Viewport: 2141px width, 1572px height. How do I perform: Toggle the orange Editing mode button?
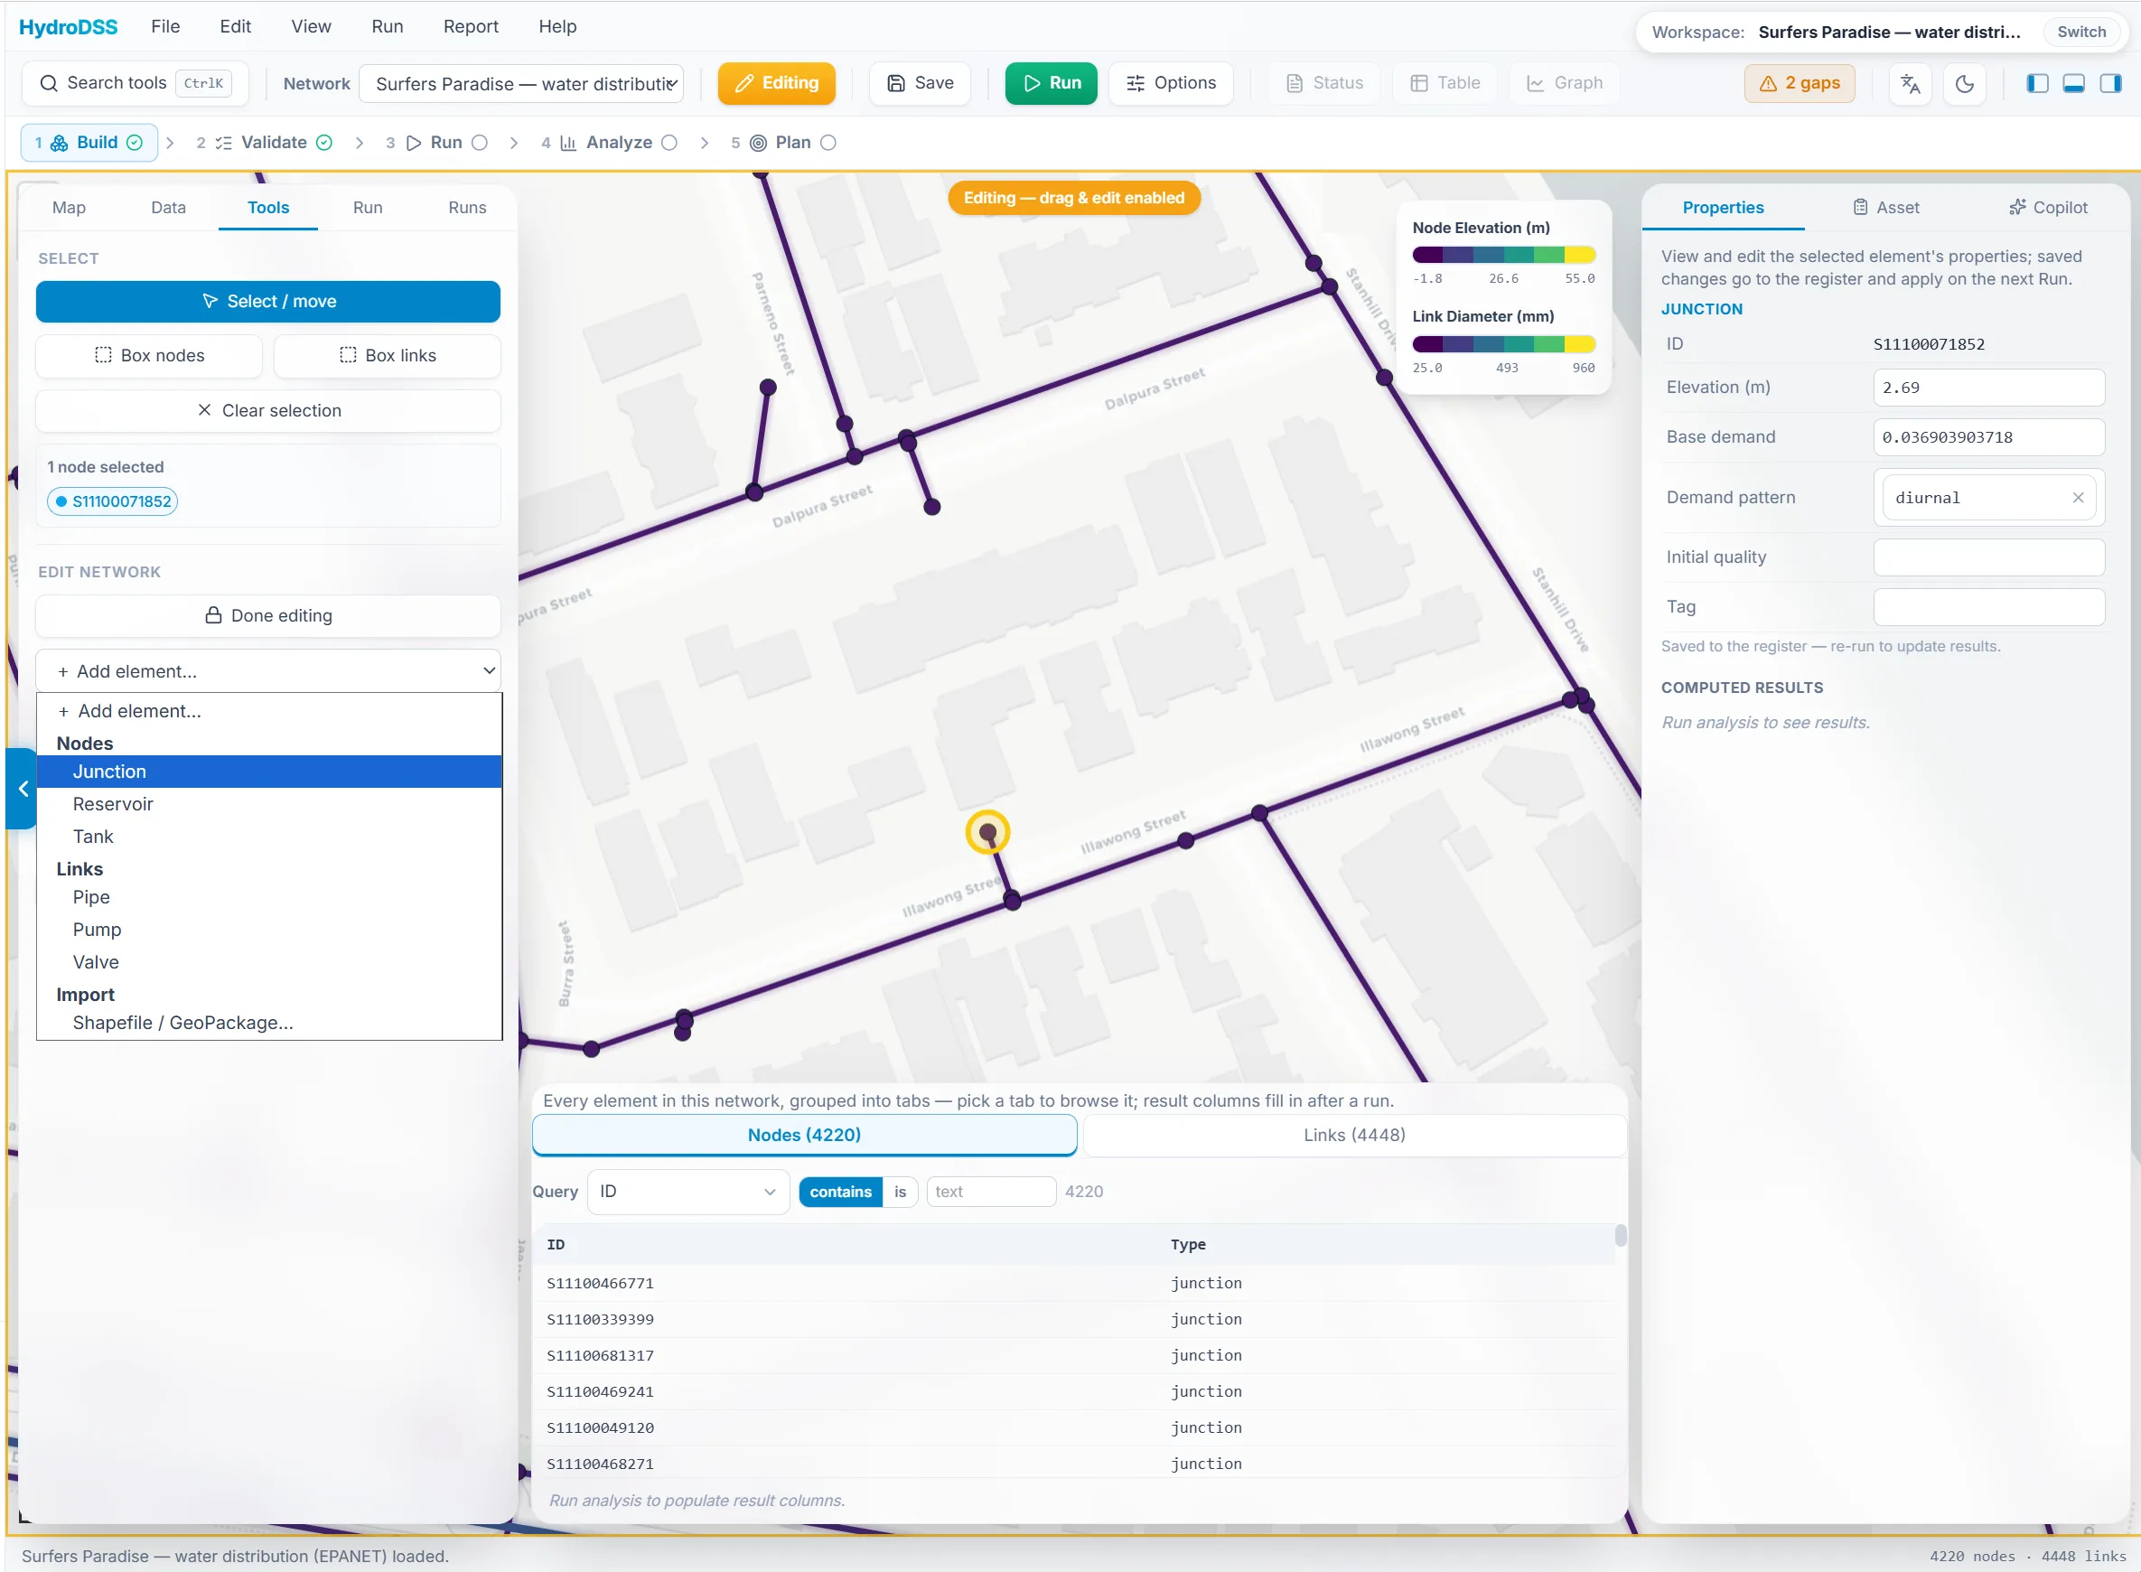coord(777,84)
